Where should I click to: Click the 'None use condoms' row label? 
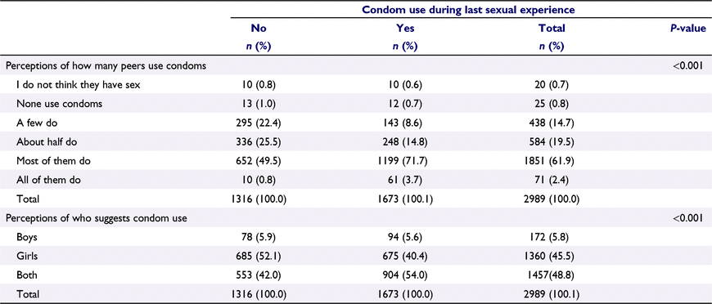59,104
